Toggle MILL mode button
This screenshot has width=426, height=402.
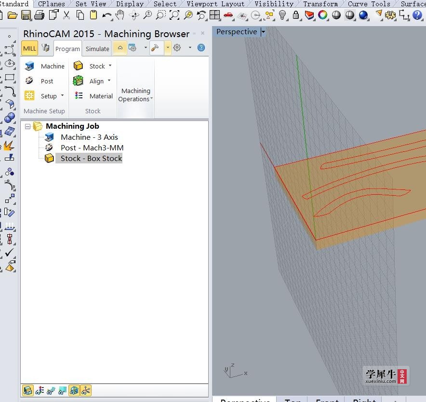(29, 48)
